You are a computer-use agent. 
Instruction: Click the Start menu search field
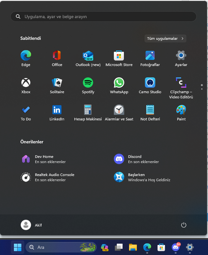pos(104,17)
